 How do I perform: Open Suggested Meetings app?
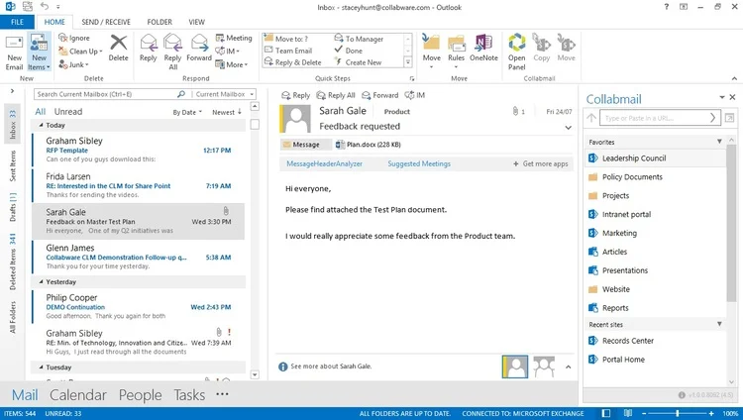(419, 163)
